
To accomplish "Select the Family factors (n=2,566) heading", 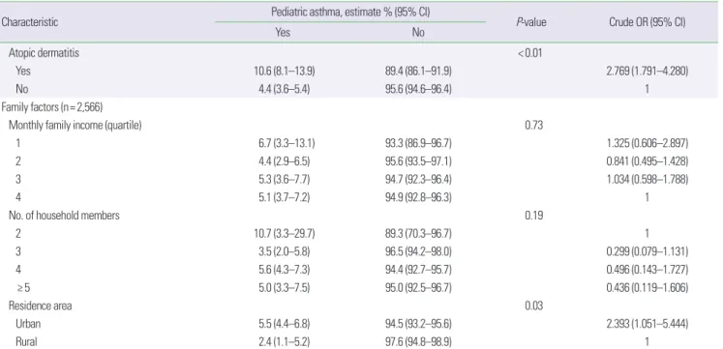I will pyautogui.click(x=52, y=107).
